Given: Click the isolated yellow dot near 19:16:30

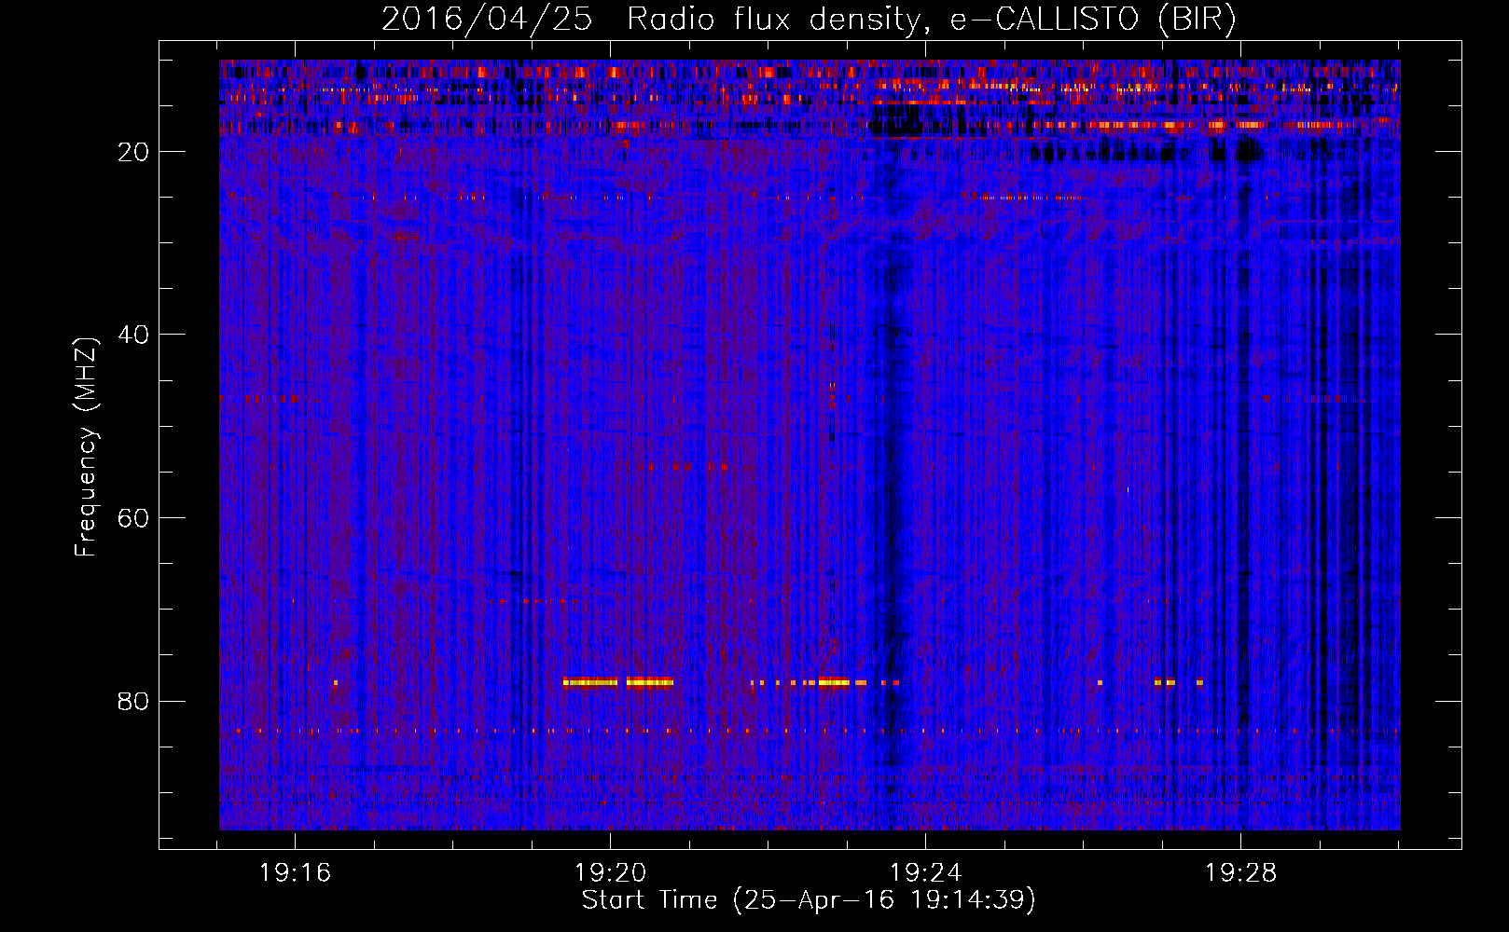Looking at the screenshot, I should click(x=335, y=682).
